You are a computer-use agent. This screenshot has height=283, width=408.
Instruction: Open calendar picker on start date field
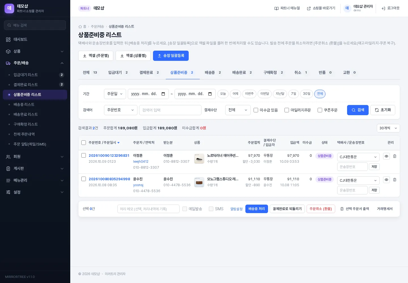click(x=163, y=94)
